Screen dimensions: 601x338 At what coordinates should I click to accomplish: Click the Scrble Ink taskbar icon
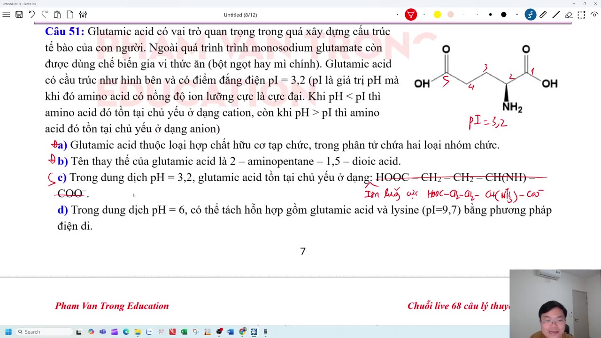254,332
